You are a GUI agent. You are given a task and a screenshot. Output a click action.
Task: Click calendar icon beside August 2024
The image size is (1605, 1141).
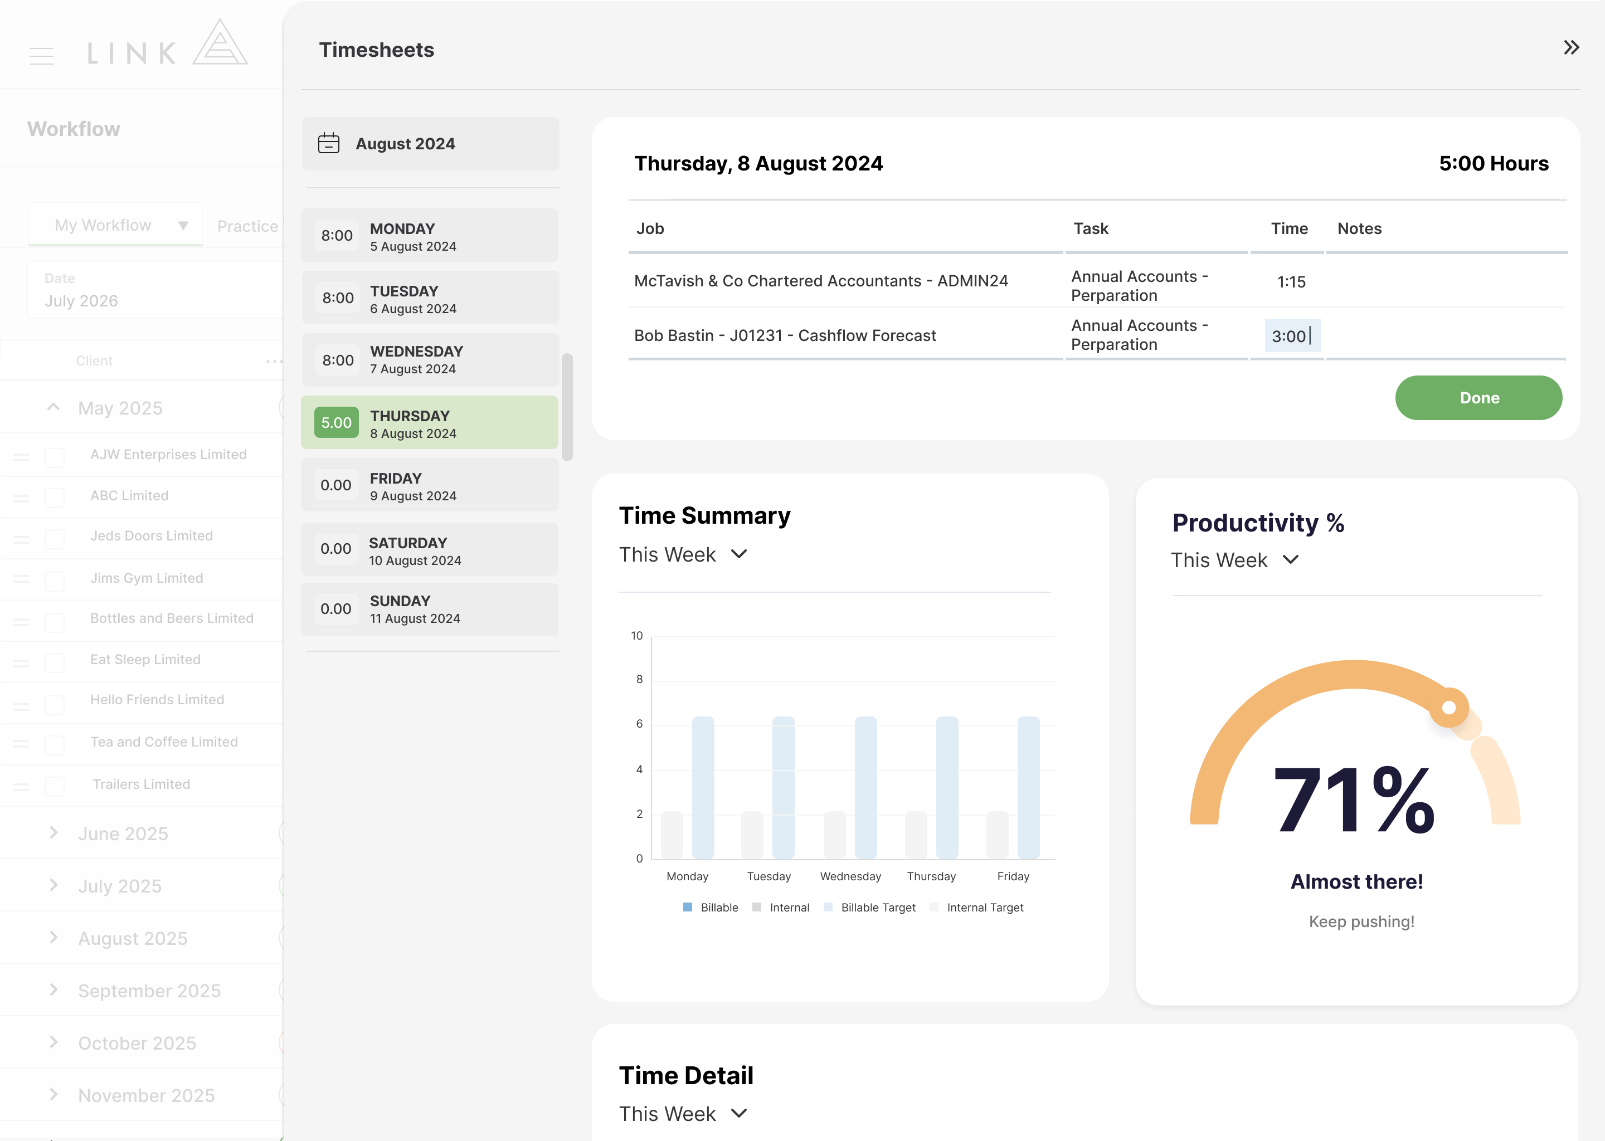[328, 143]
